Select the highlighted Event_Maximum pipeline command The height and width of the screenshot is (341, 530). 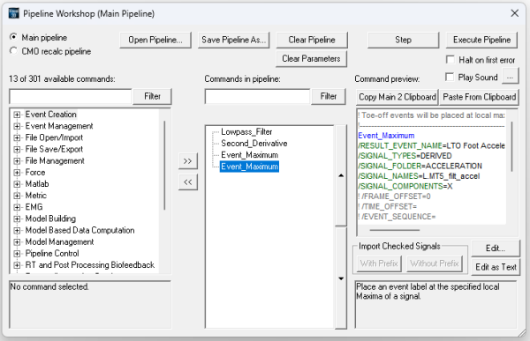[x=249, y=167]
